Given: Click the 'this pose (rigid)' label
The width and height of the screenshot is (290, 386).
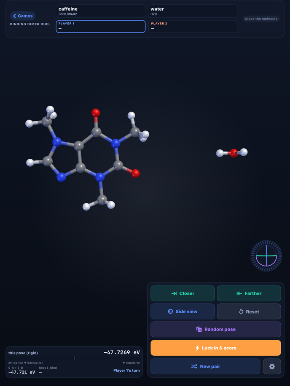Looking at the screenshot, I should [23, 353].
